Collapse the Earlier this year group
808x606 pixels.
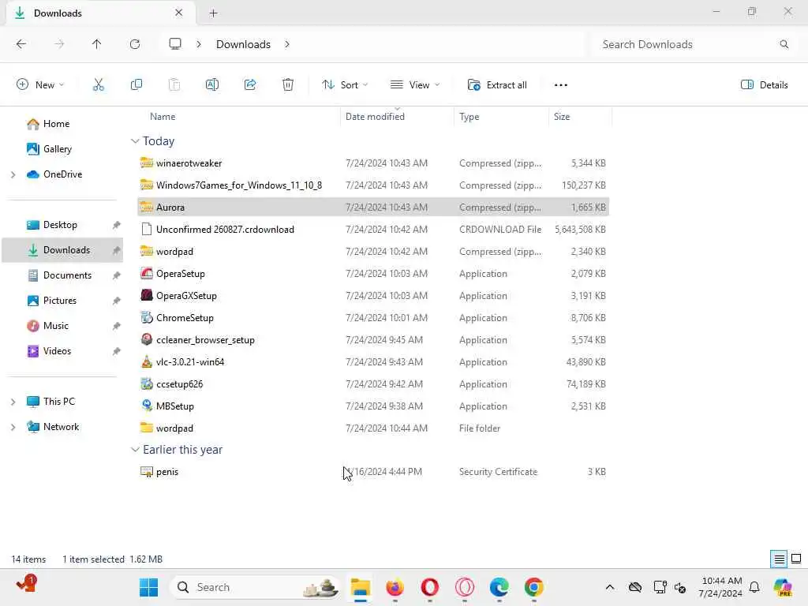click(135, 449)
